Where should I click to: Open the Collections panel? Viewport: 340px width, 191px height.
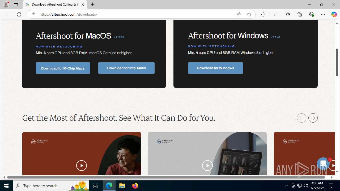[300, 14]
